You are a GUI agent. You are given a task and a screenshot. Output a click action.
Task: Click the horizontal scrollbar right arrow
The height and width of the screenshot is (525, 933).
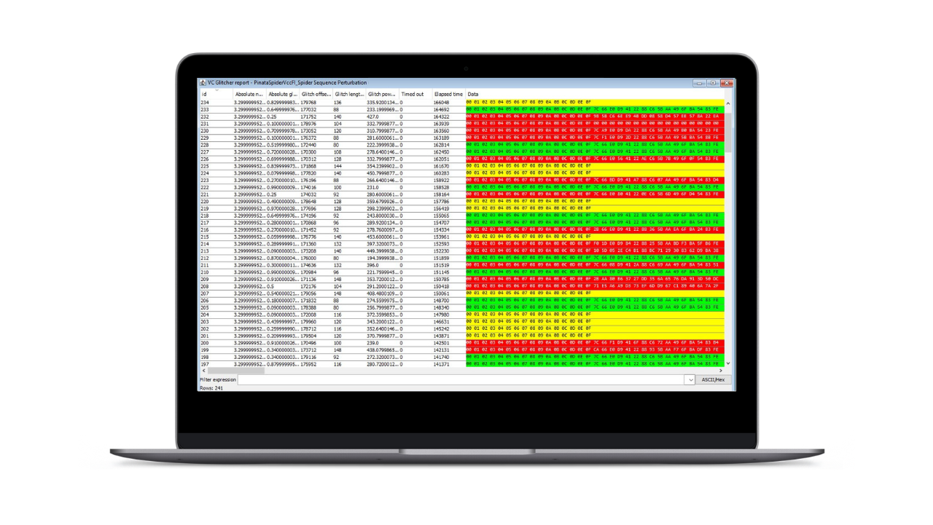tap(720, 371)
